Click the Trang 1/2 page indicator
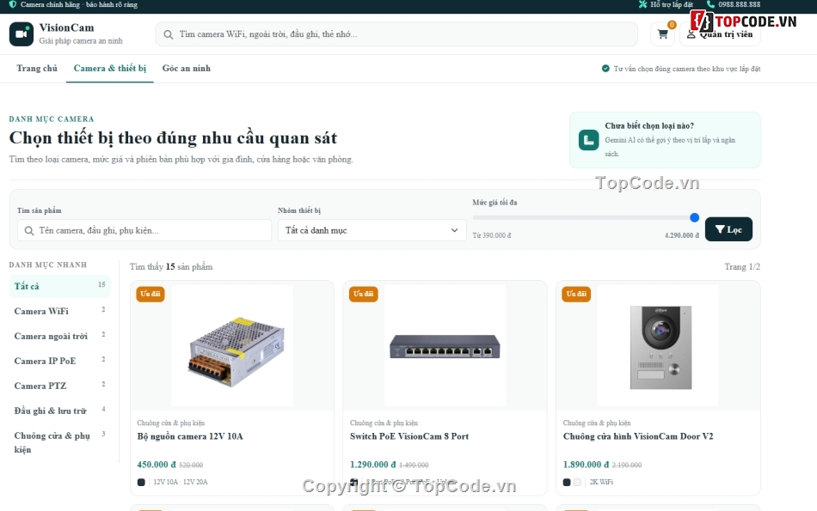The width and height of the screenshot is (817, 511). 742,267
